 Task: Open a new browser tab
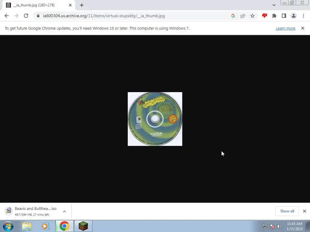coord(82,5)
